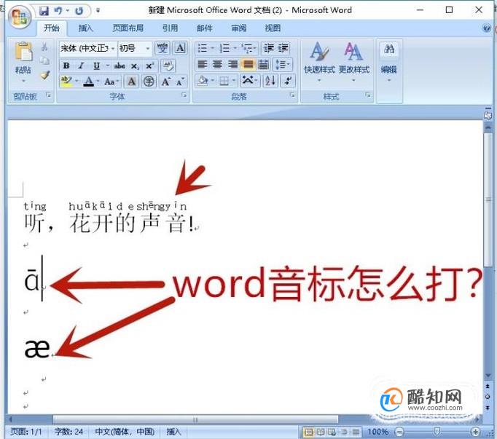
Task: Switch to draft view in status bar
Action: 356,432
